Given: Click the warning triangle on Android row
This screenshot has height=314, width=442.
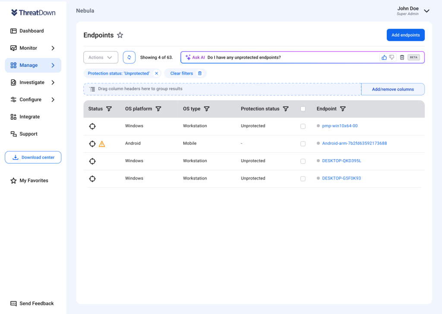Looking at the screenshot, I should tap(102, 144).
